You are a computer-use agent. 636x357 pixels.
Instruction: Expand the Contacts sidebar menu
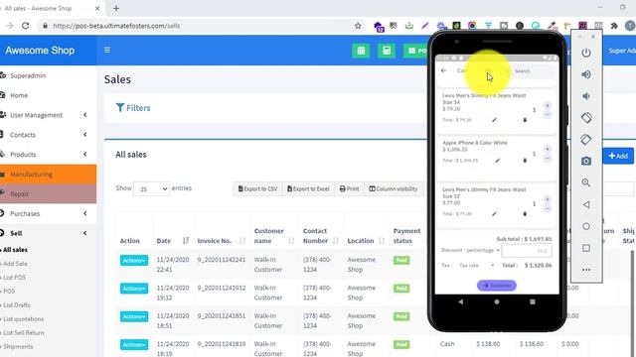click(48, 135)
